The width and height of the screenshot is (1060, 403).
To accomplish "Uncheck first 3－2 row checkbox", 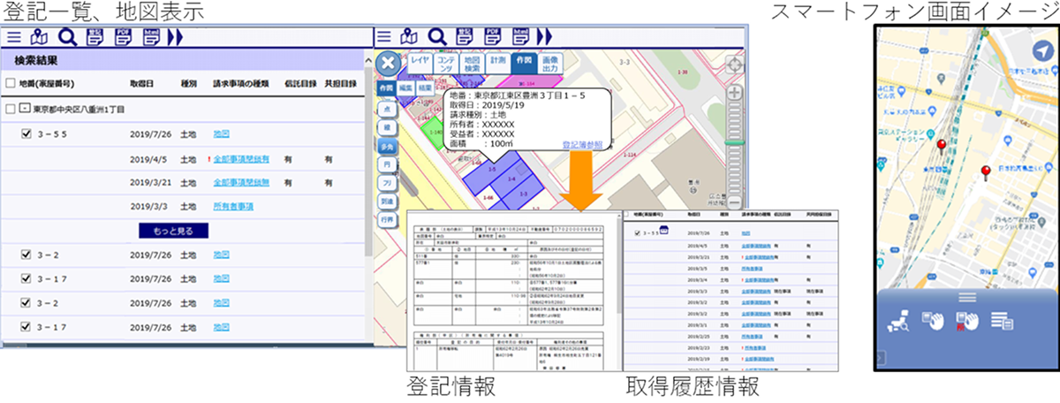I will tap(26, 255).
